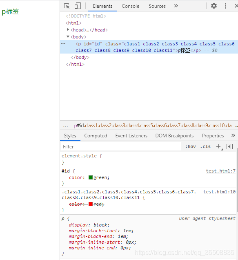
Task: Open the Computed sub-tab
Action: [x=96, y=136]
